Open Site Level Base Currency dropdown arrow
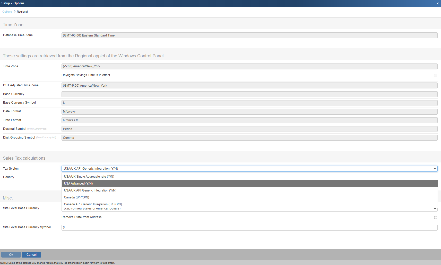The image size is (441, 265). pyautogui.click(x=435, y=209)
